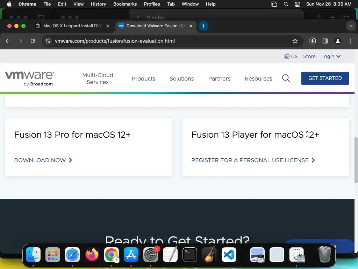Screen dimensions: 358x269
Task: Click the VMware site search magnifier
Action: pos(286,78)
